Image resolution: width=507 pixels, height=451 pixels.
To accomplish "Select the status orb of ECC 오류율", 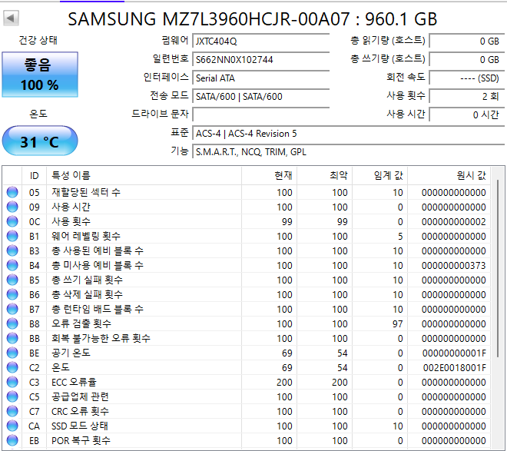I will click(x=12, y=382).
